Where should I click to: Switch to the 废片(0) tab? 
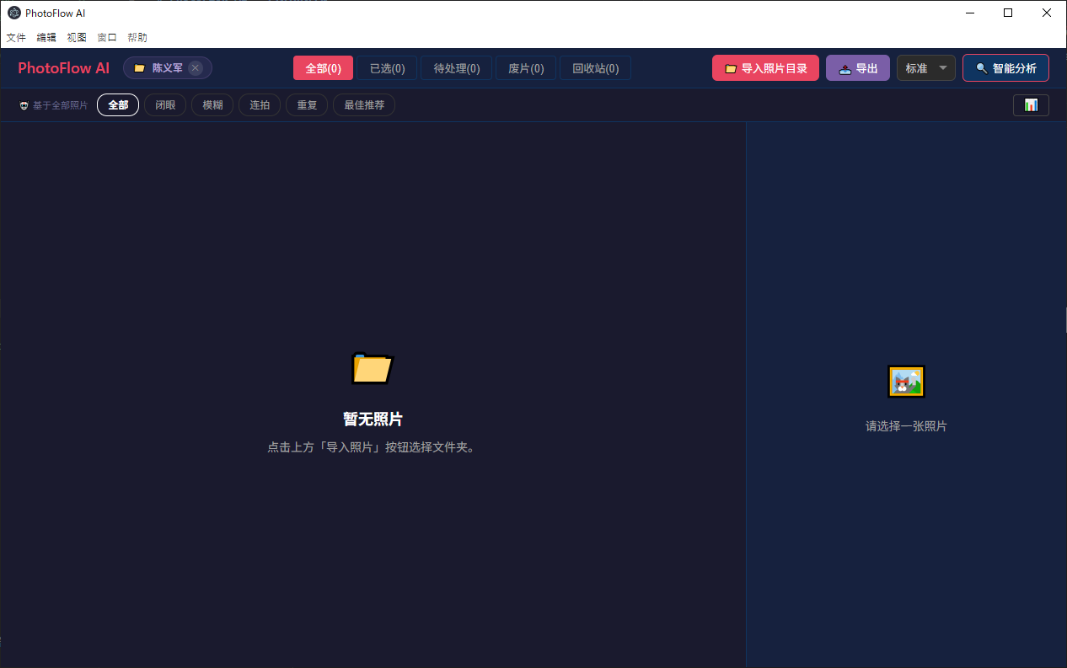click(x=526, y=68)
